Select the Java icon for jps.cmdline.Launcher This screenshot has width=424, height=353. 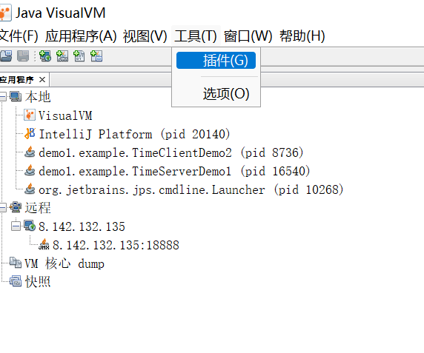(30, 189)
